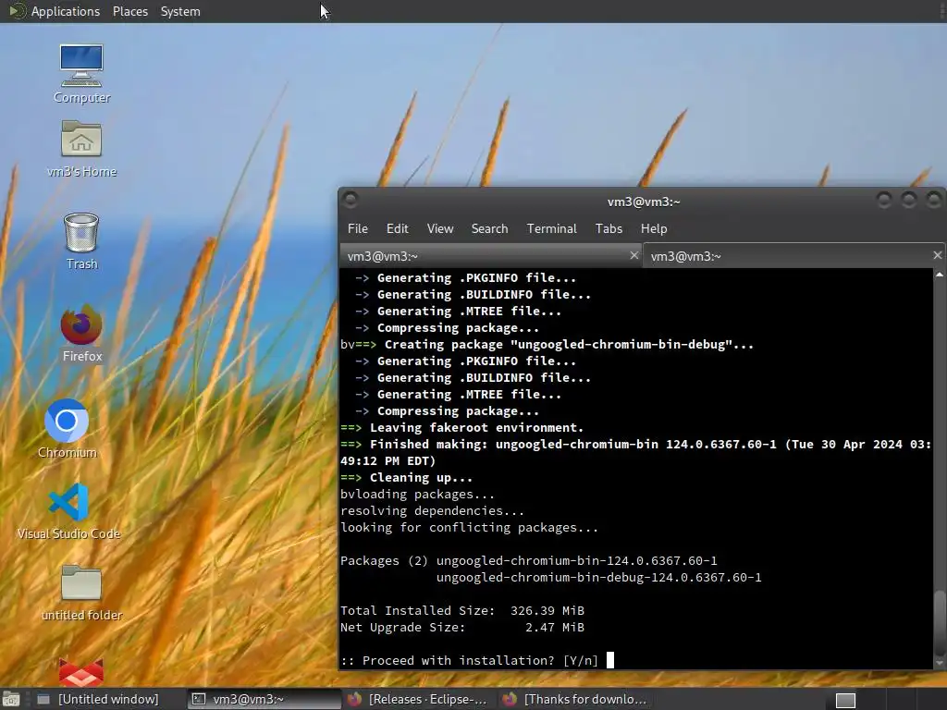Open the terminal File menu
This screenshot has height=710, width=947.
pos(358,229)
